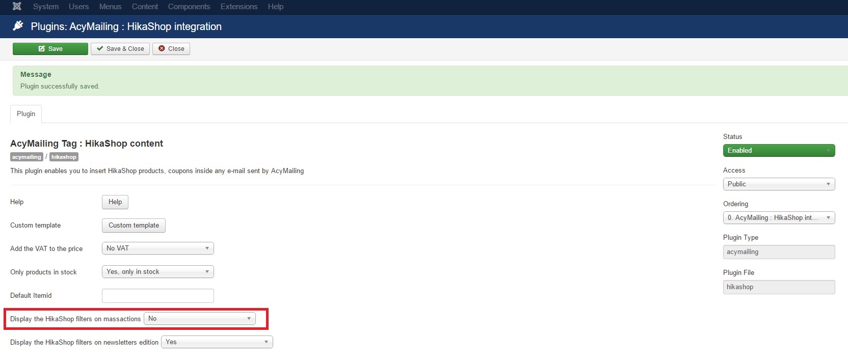Click the 'Message' heading in alert
Image resolution: width=848 pixels, height=364 pixels.
(36, 74)
